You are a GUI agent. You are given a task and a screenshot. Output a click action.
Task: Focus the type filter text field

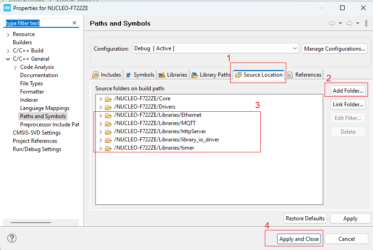click(38, 23)
